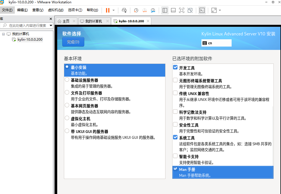The height and width of the screenshot is (194, 281).
Task: Select the 虚拟化主机 radio button
Action: coord(67,118)
